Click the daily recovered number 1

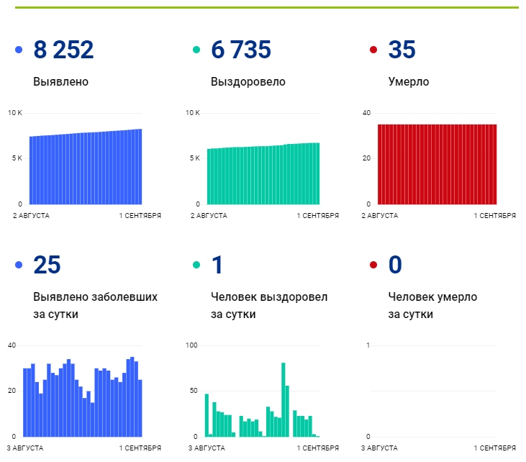[x=217, y=265]
